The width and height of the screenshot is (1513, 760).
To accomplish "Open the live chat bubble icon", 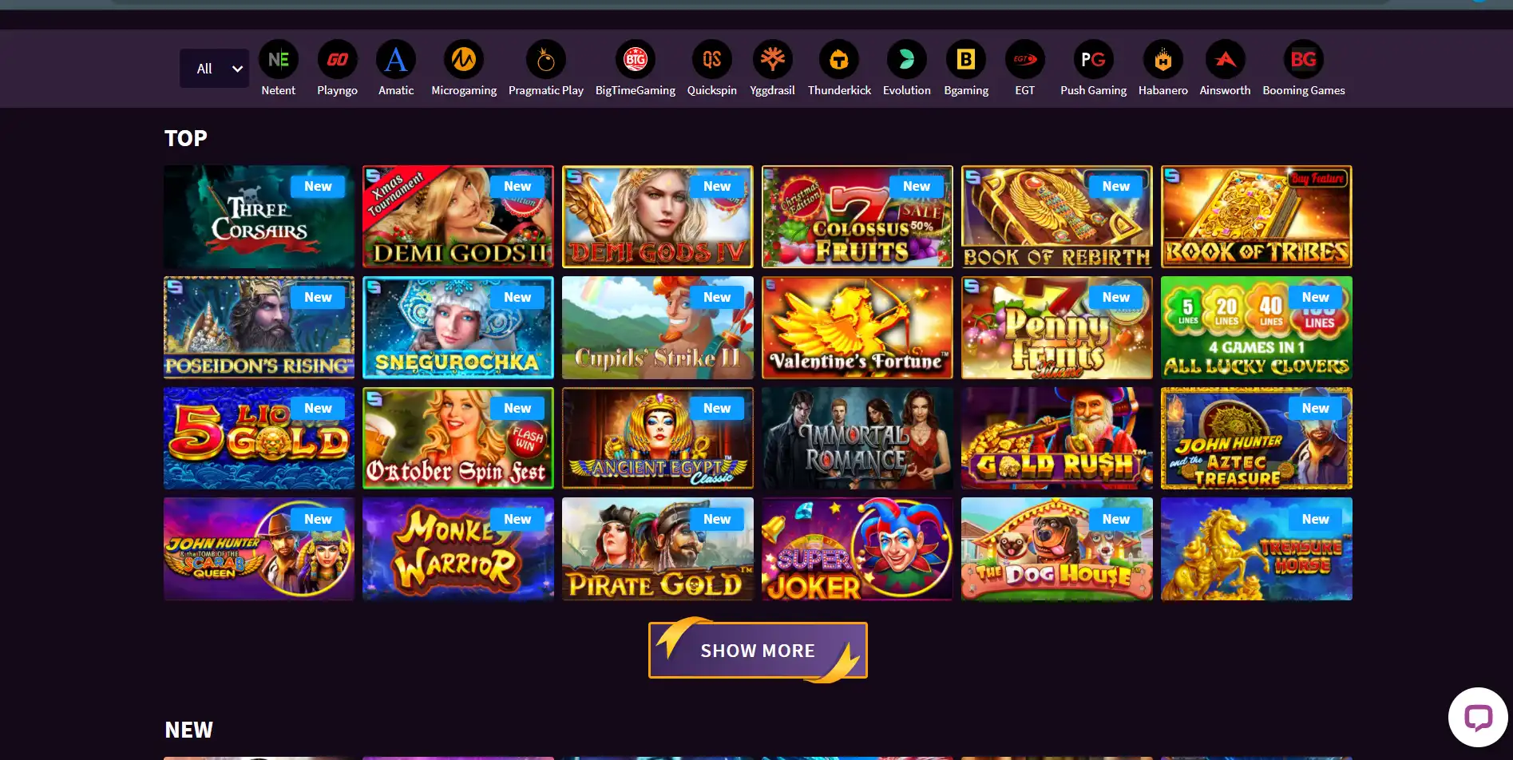I will pos(1478,717).
